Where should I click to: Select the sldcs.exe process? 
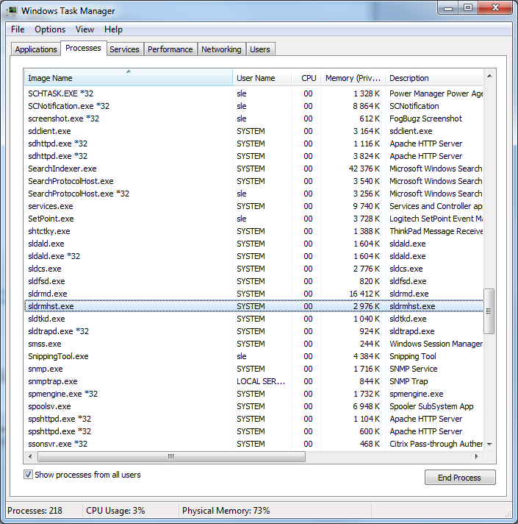point(253,269)
